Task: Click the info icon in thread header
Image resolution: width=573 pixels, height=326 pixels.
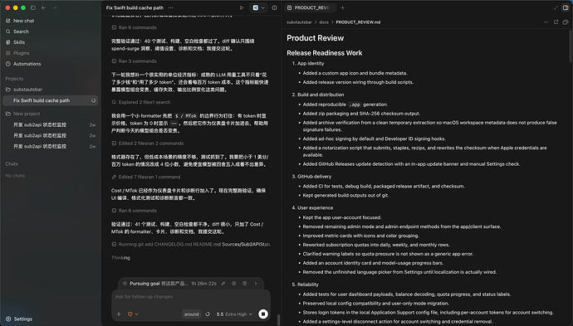Action: (x=274, y=7)
